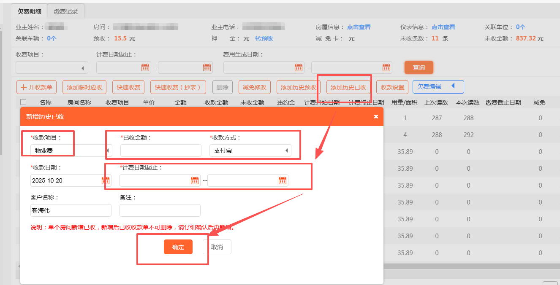The image size is (560, 285).
Task: Open calendar for 费用生成日期 start date
Action: pos(299,67)
